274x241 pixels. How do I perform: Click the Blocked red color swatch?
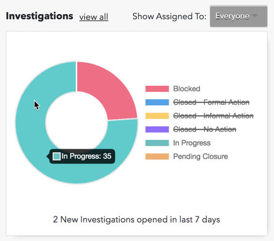[157, 89]
